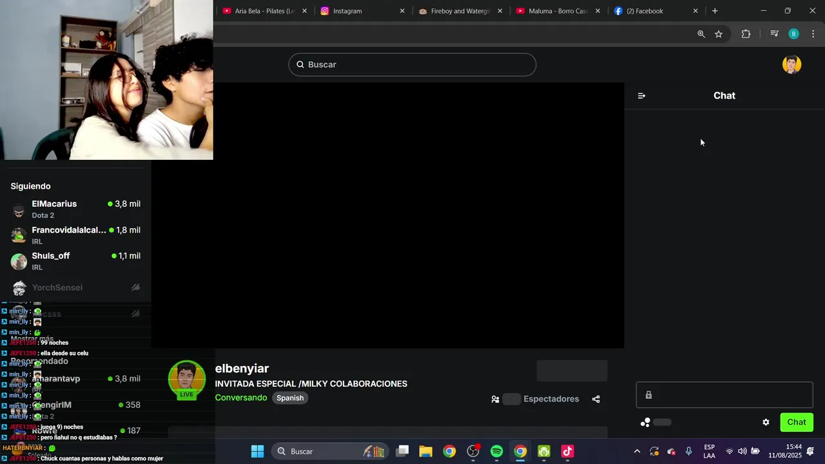
Task: Close the Fireboy and Watergirl tab
Action: point(500,11)
